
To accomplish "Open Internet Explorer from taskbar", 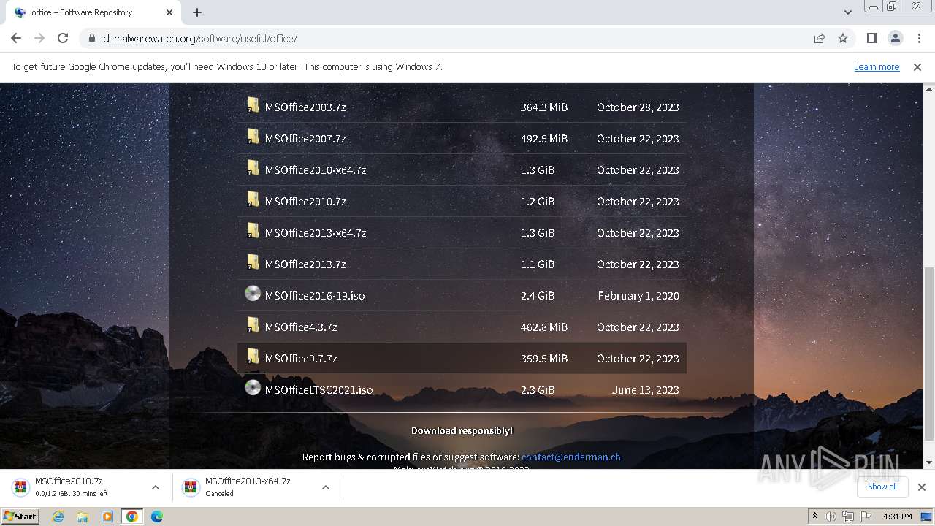I will 58,517.
